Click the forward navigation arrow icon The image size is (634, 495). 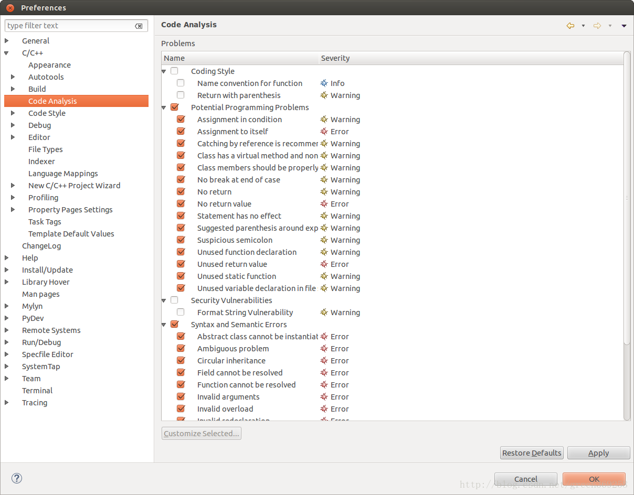(597, 26)
